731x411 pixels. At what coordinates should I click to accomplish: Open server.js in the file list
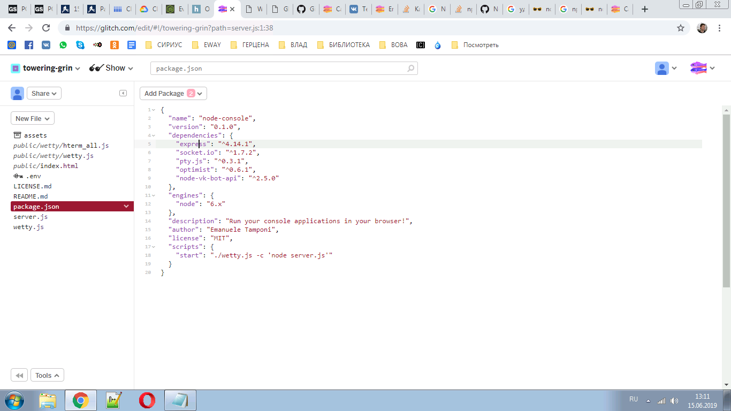[31, 217]
